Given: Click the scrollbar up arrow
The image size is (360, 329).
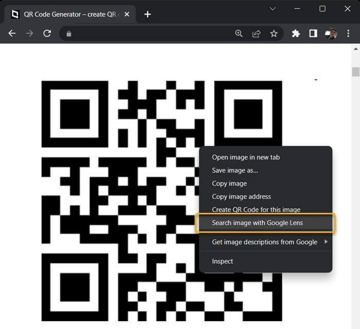Looking at the screenshot, I should pyautogui.click(x=356, y=49).
